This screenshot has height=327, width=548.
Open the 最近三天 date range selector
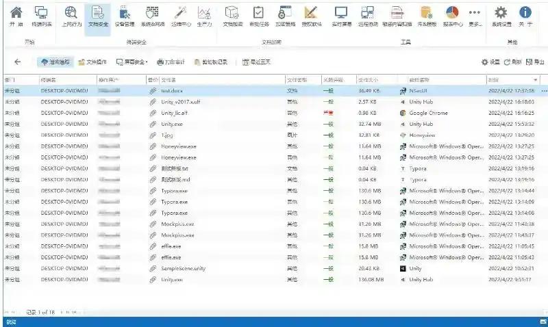pos(256,62)
